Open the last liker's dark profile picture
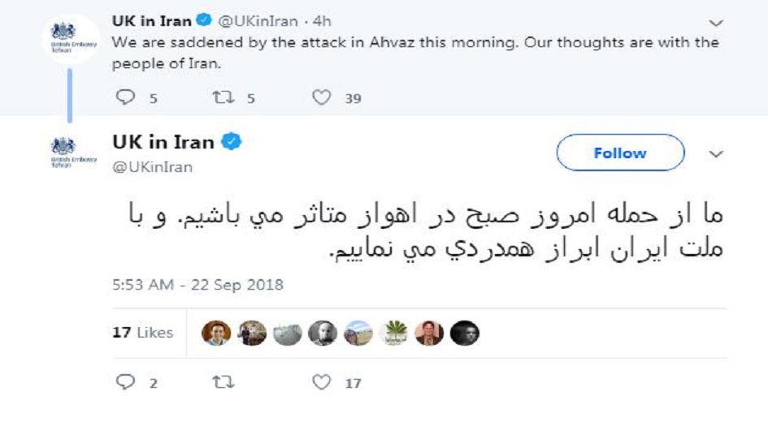This screenshot has width=768, height=426. (x=464, y=333)
